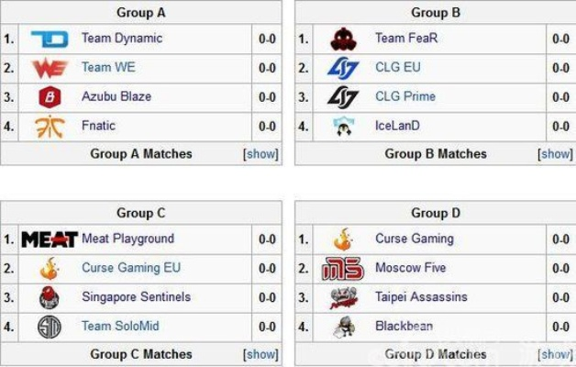Click the blue CLG EU logo

[x=343, y=68]
